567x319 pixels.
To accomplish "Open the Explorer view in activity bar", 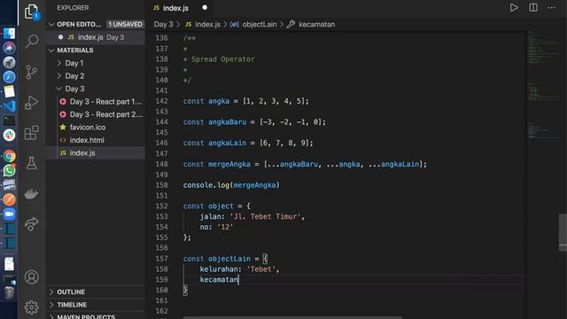I will (x=32, y=12).
